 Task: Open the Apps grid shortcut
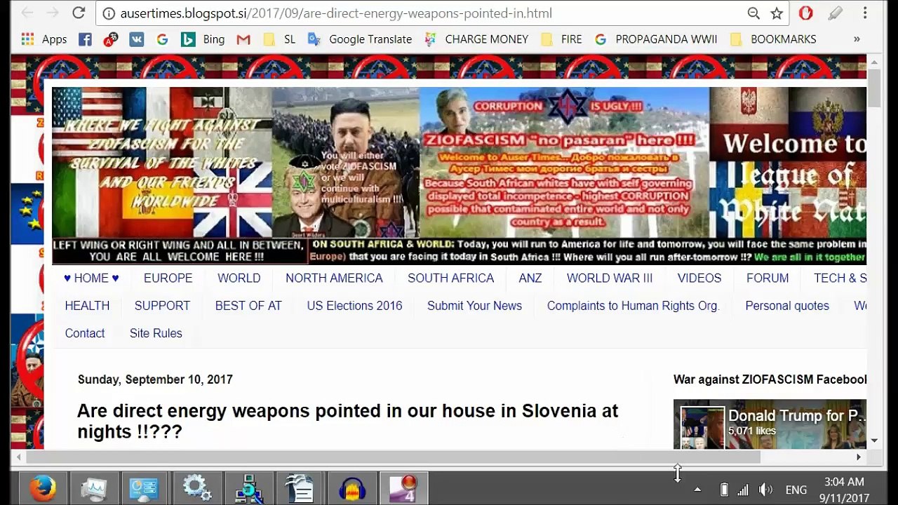[x=44, y=39]
